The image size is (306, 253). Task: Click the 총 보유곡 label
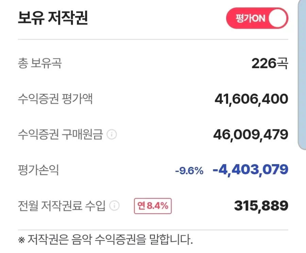40,63
